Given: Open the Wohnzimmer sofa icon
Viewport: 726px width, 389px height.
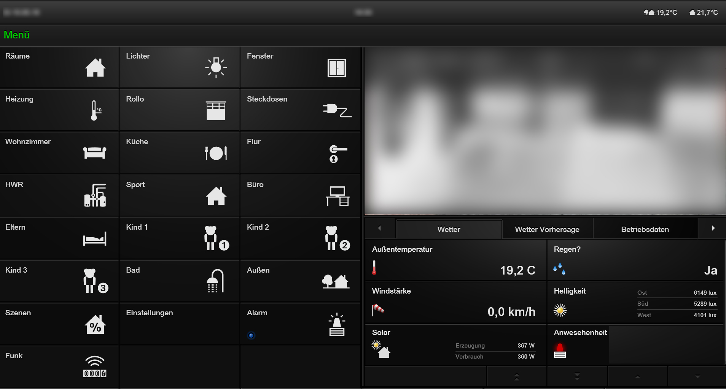Looking at the screenshot, I should 95,153.
